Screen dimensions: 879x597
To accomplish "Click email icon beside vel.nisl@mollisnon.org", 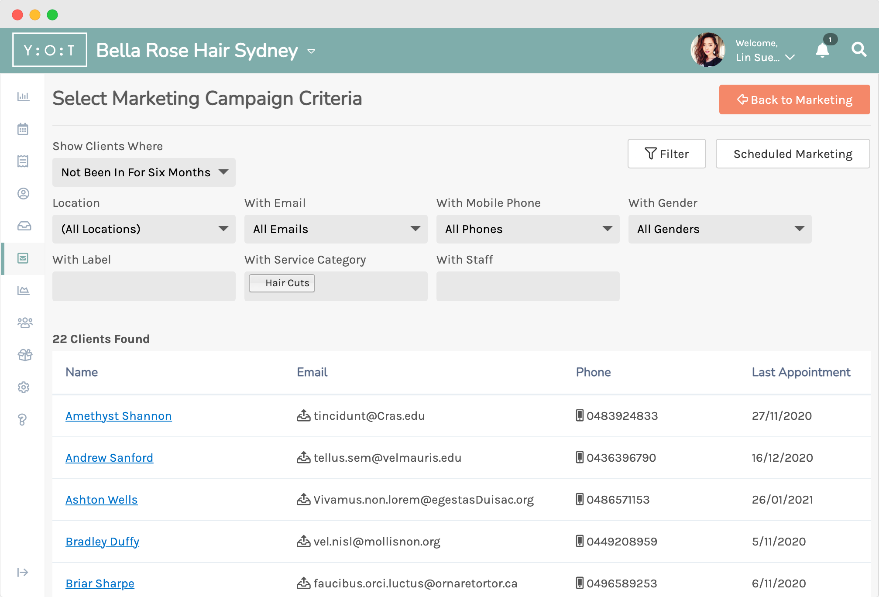I will coord(303,541).
